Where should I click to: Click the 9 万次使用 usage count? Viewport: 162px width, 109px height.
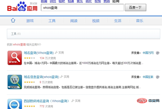click(46, 82)
